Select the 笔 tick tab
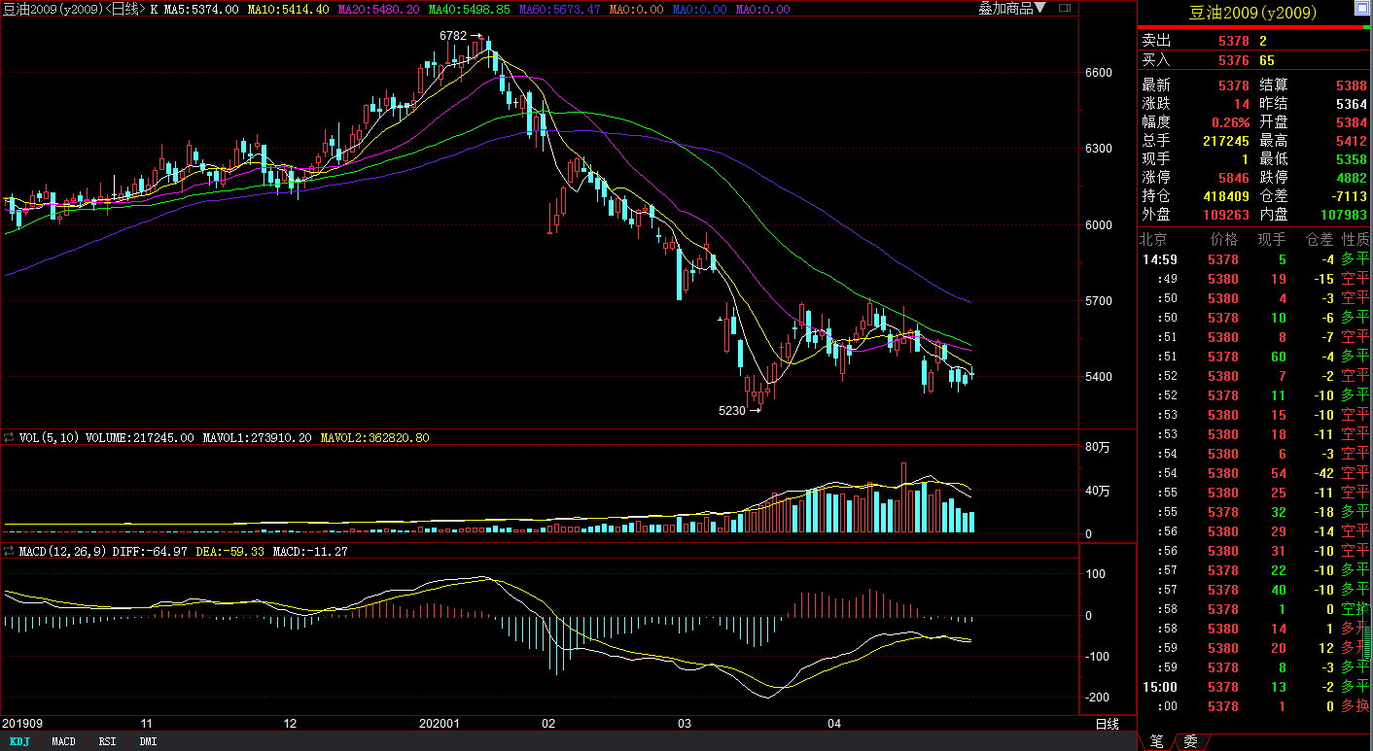1373x751 pixels. [1156, 741]
